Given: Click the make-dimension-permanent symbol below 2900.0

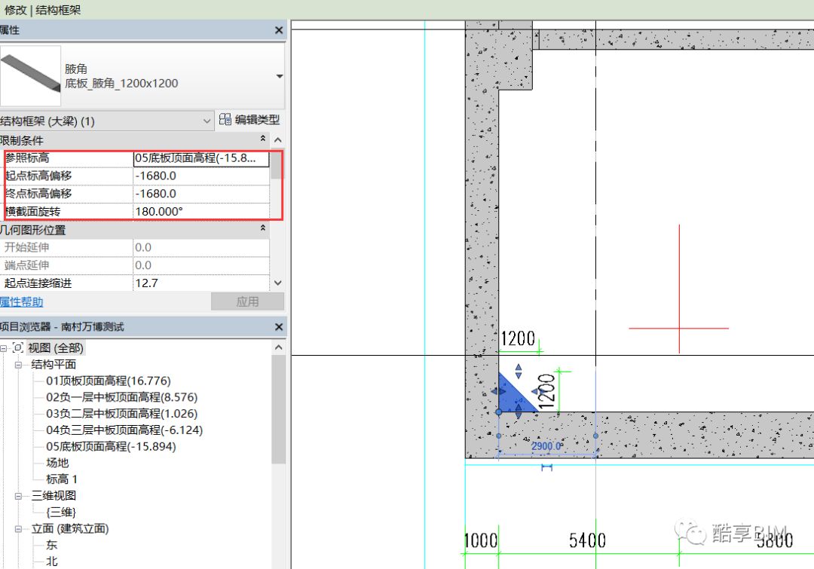Looking at the screenshot, I should 546,468.
